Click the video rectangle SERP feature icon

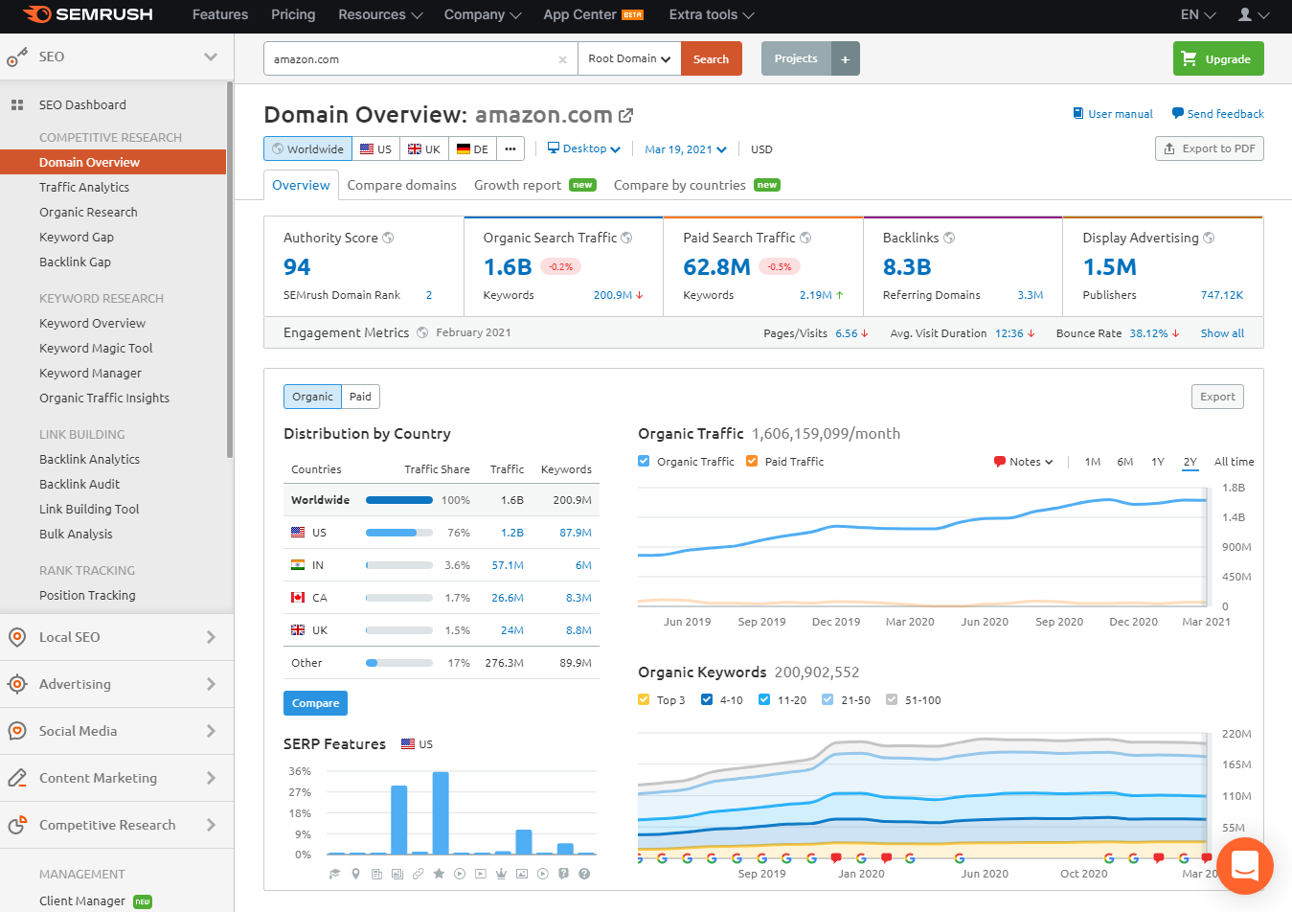point(480,874)
